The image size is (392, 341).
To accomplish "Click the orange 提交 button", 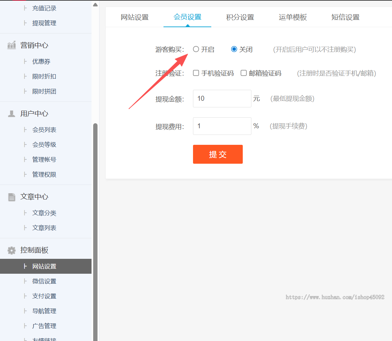I will point(218,154).
